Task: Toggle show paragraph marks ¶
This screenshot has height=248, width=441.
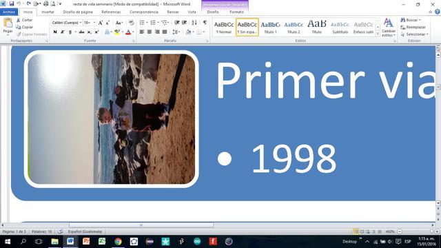Action: (x=205, y=23)
